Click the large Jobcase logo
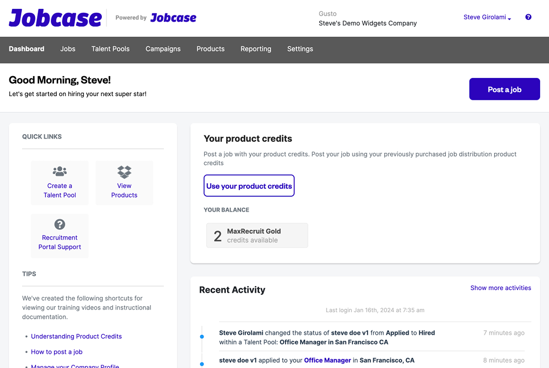The image size is (549, 368). click(x=55, y=18)
